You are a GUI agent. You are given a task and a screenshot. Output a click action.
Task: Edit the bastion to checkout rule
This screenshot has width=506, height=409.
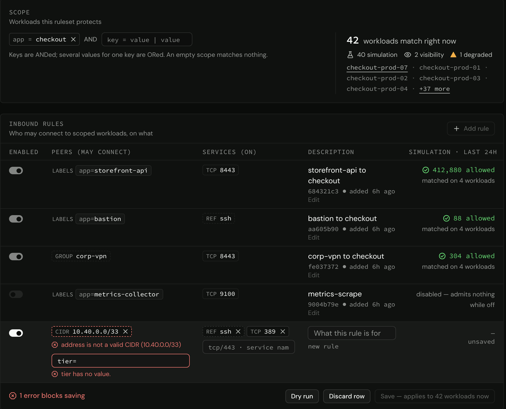(x=314, y=238)
